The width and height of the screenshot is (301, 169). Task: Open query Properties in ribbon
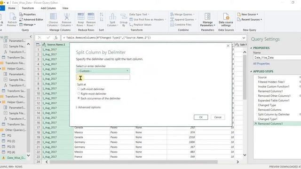[x=27, y=15]
